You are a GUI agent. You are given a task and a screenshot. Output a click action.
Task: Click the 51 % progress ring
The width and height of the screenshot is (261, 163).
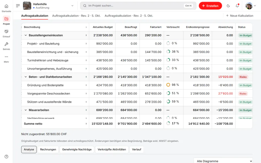click(168, 93)
